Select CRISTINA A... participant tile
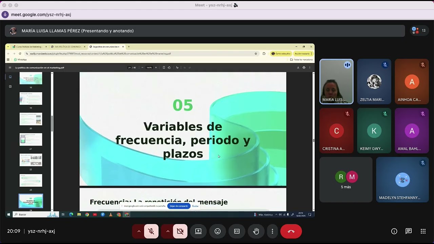The width and height of the screenshot is (434, 244). (336, 130)
